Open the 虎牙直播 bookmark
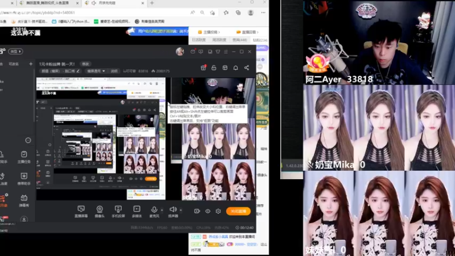The image size is (455, 256). tap(29, 22)
